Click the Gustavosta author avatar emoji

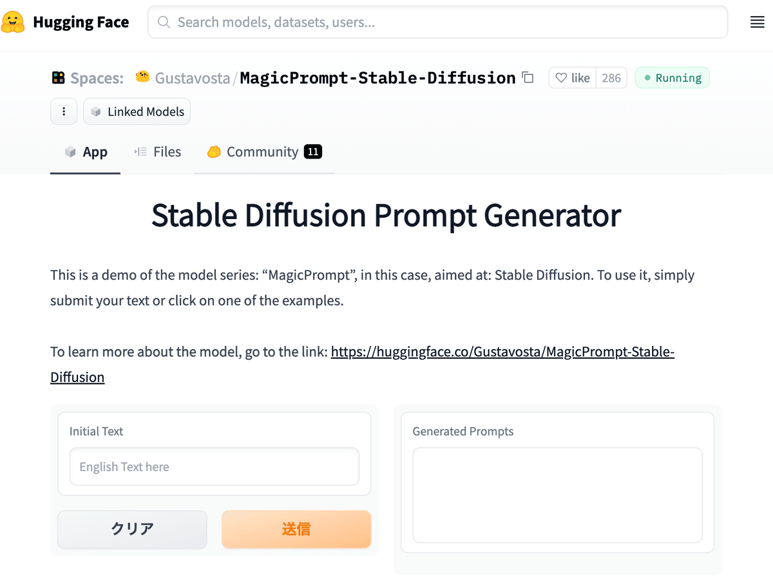coord(142,77)
